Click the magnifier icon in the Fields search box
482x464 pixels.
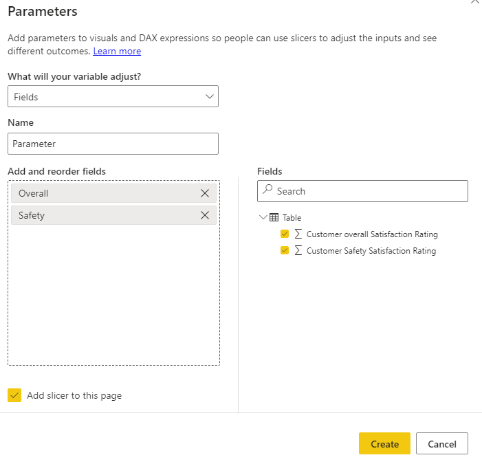pos(267,189)
